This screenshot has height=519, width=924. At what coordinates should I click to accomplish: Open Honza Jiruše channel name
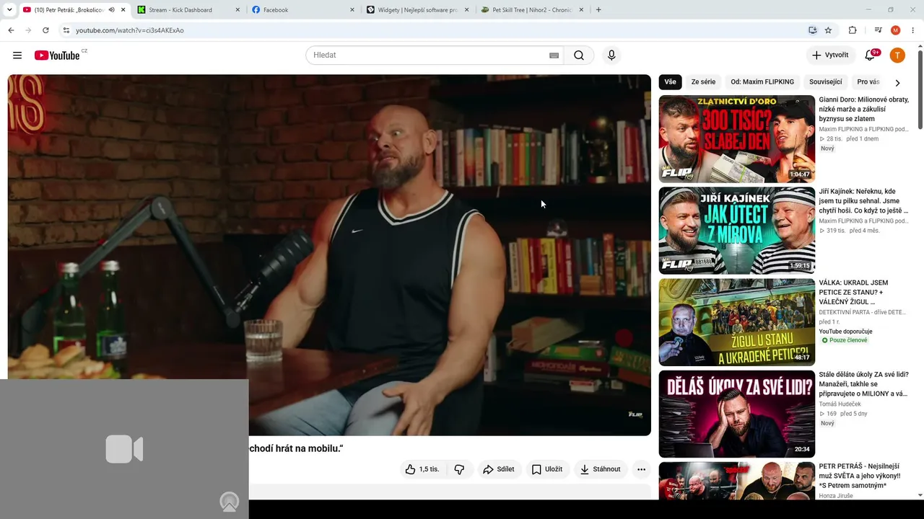tap(836, 496)
